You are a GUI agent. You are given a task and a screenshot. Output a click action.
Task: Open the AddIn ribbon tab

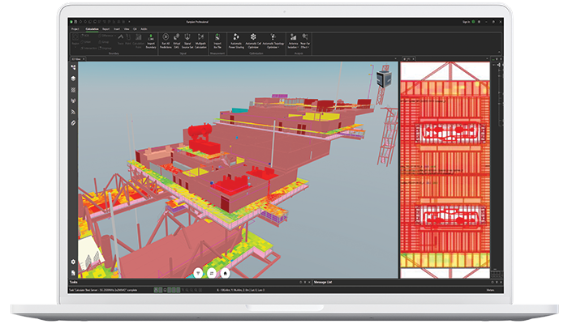tap(144, 29)
